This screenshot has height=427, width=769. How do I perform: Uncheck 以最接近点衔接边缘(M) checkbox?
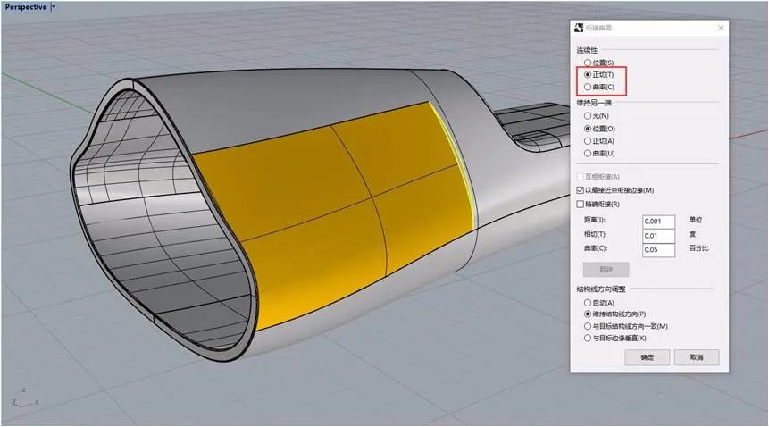(x=581, y=190)
